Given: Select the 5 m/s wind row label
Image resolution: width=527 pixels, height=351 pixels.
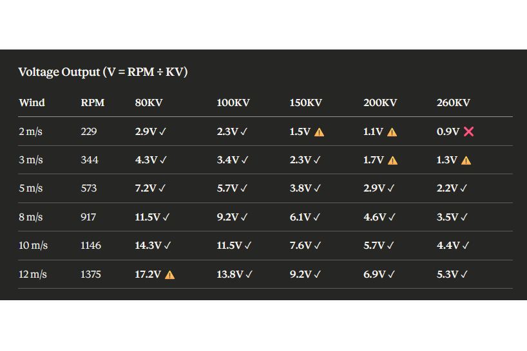Looking at the screenshot, I should pos(31,188).
